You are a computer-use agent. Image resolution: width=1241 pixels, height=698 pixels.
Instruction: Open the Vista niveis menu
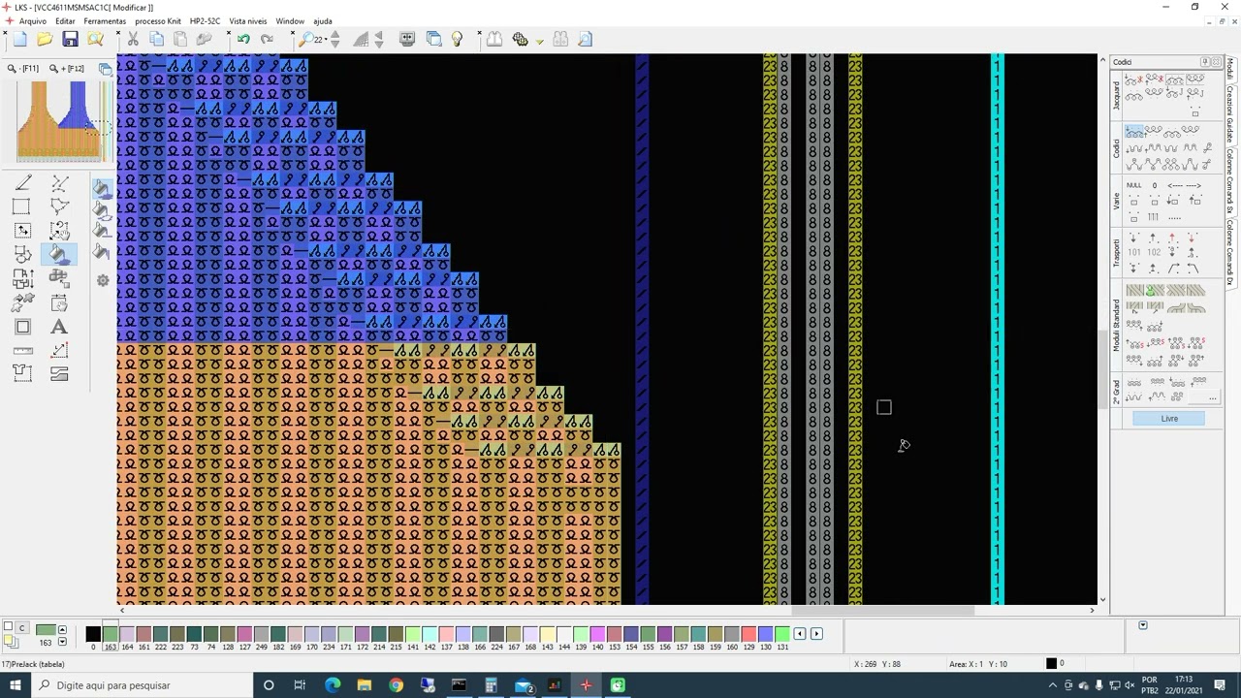[248, 21]
